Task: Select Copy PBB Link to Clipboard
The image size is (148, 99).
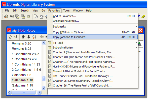Action: tap(93, 32)
